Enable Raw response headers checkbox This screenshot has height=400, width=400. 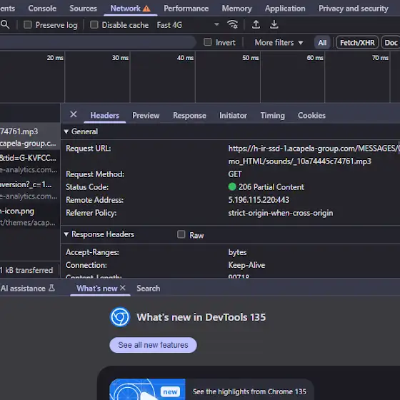181,234
